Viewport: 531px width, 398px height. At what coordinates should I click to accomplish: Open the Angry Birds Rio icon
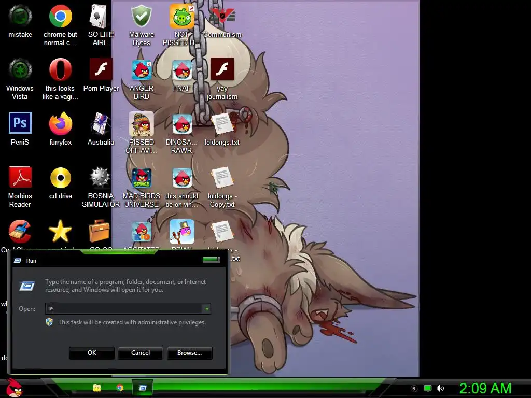(x=141, y=232)
